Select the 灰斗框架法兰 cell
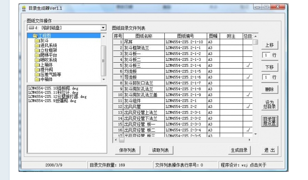 pyautogui.click(x=144, y=48)
